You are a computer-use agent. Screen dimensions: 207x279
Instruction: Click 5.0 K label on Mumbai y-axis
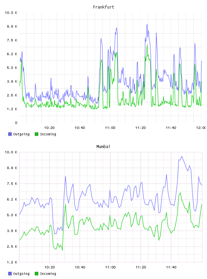coord(12,215)
